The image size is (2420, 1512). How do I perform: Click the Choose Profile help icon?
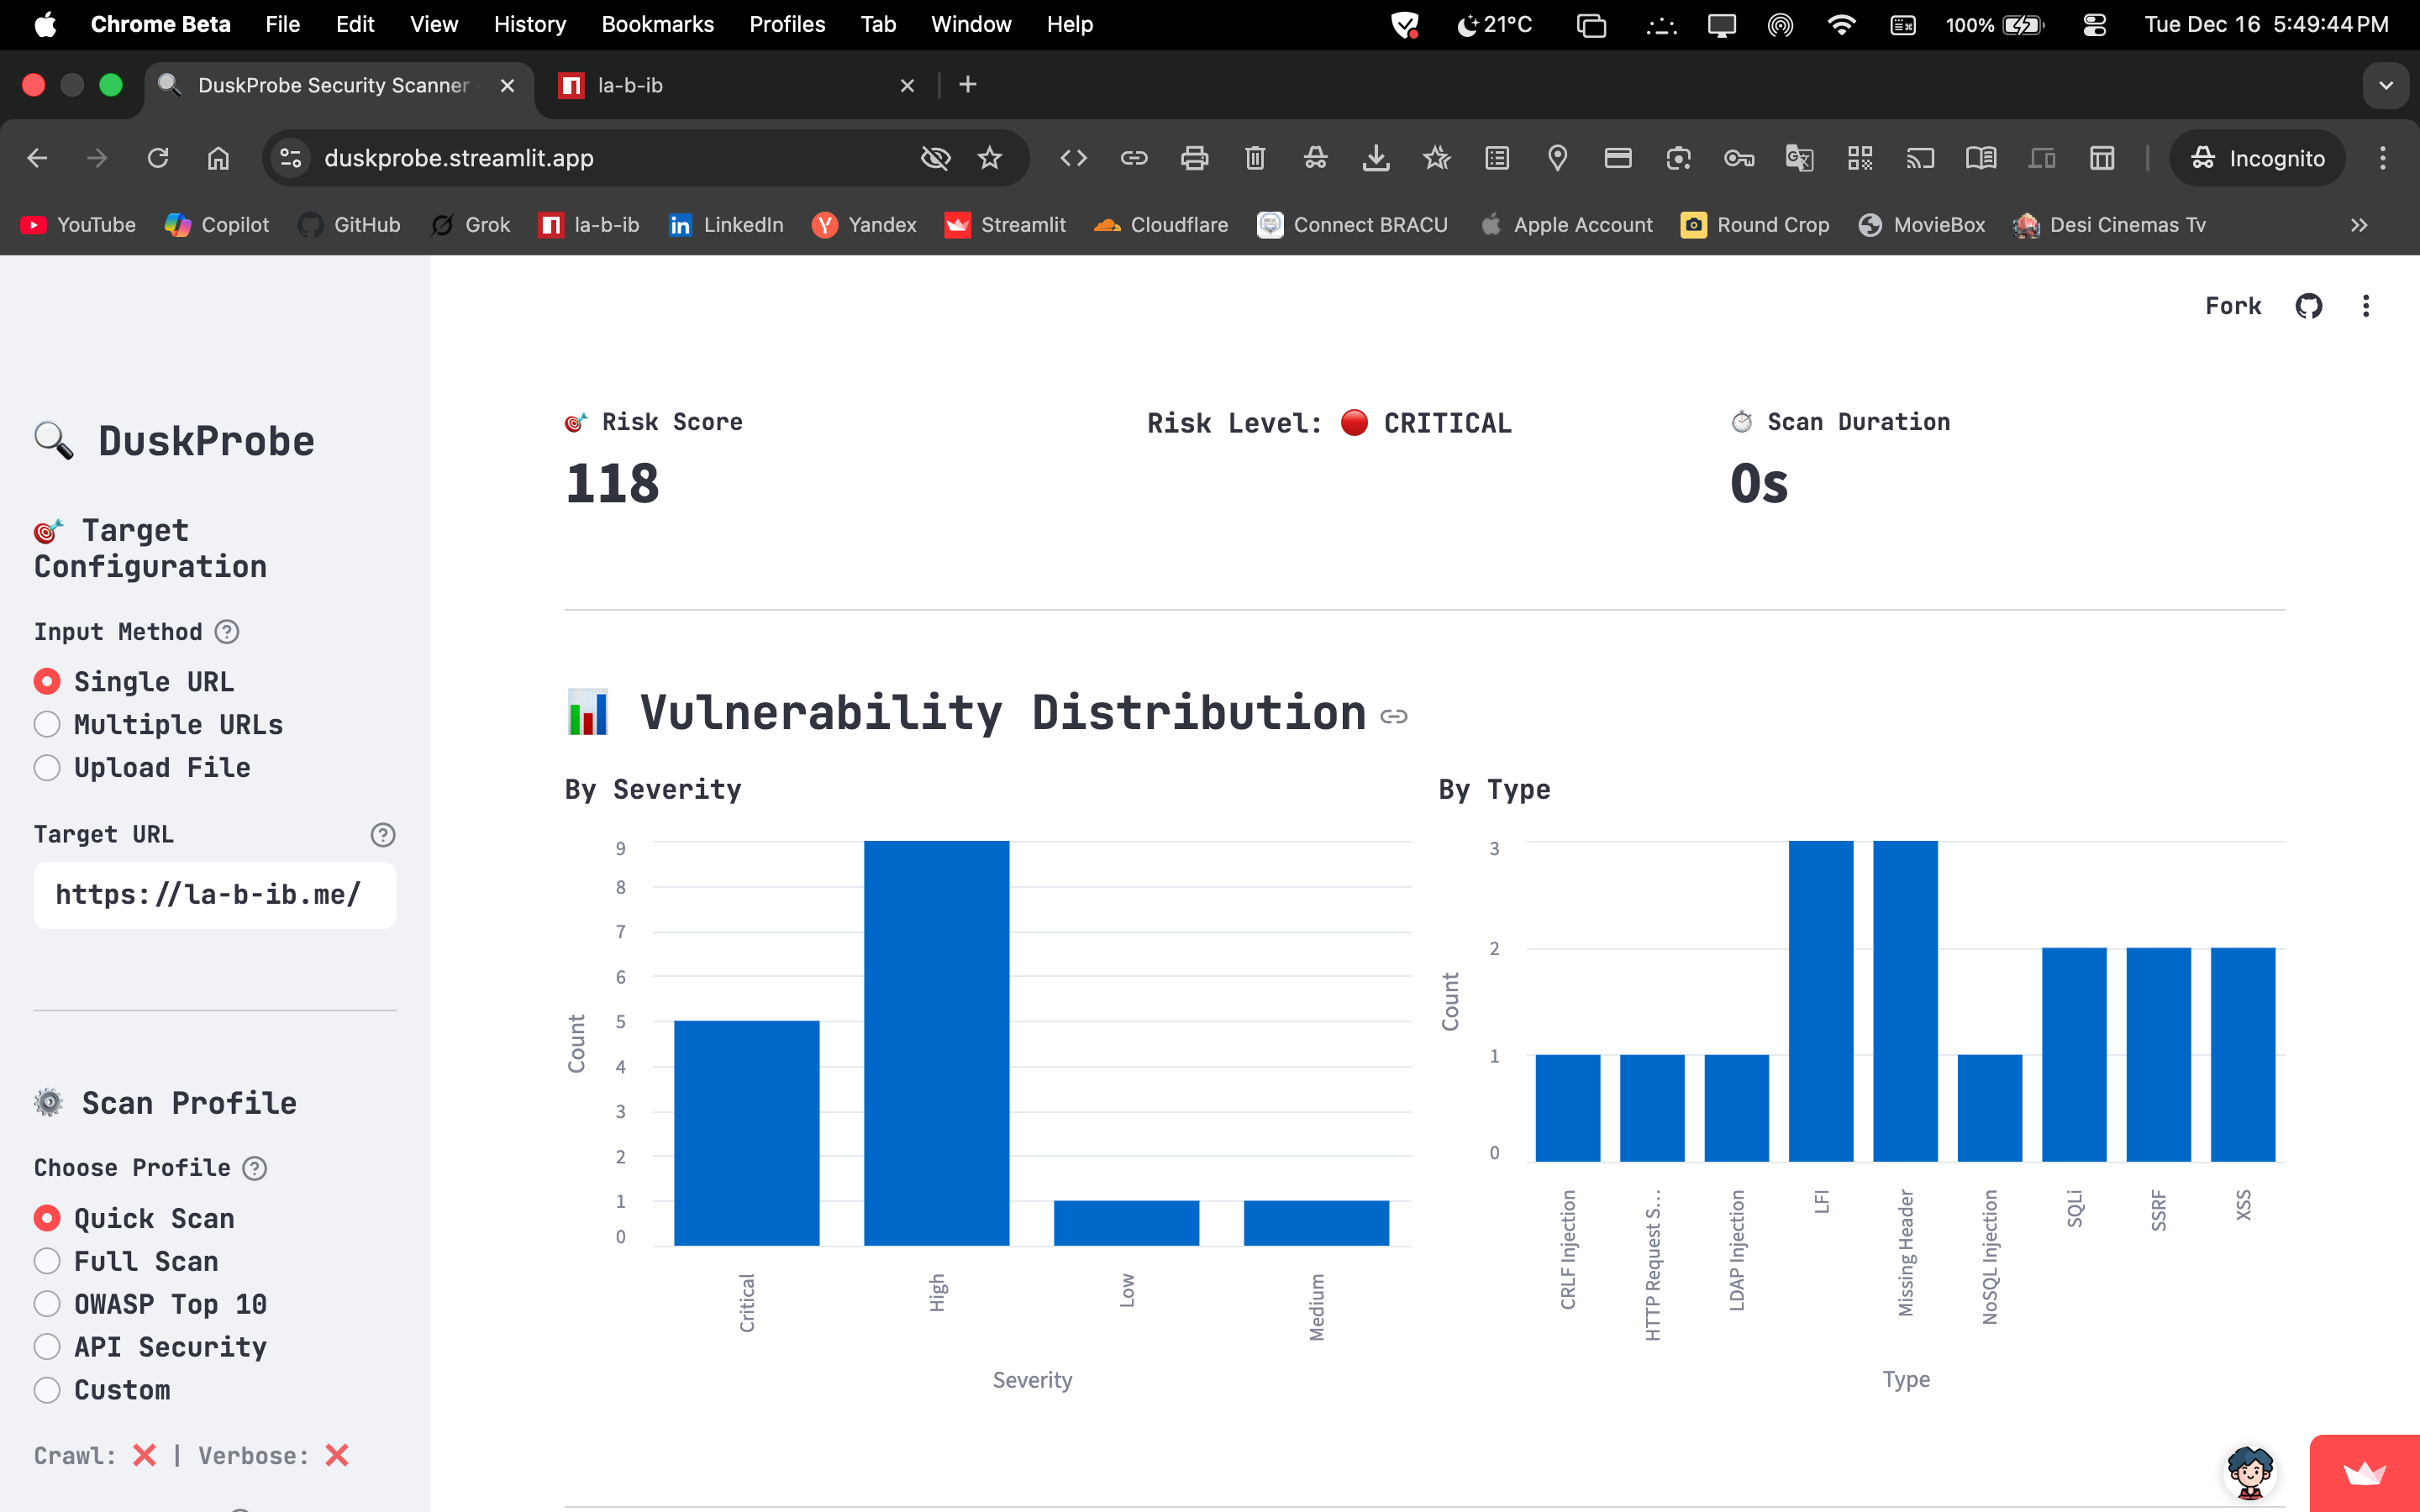pos(255,1168)
